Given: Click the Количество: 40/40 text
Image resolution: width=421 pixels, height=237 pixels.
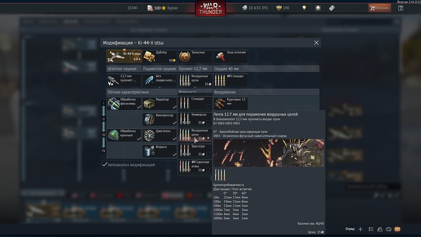Looking at the screenshot, I should [311, 224].
